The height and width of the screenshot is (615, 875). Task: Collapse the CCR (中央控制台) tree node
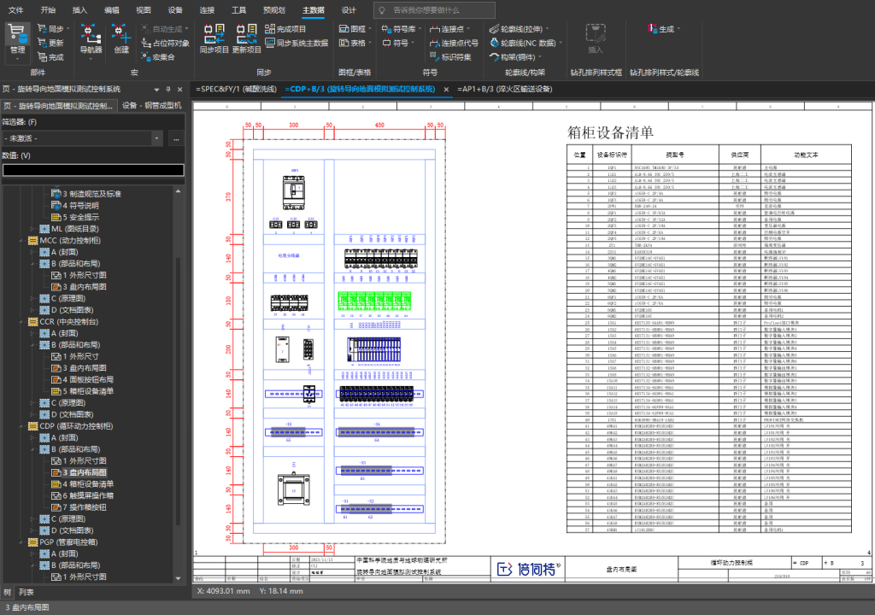click(x=21, y=322)
